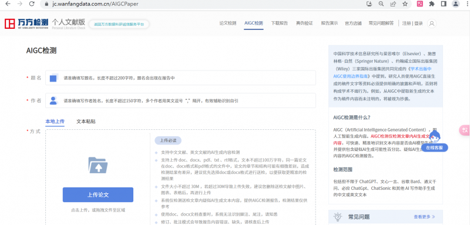The width and height of the screenshot is (470, 225).
Task: Select the AIGC检测 menu item
Action: [254, 23]
